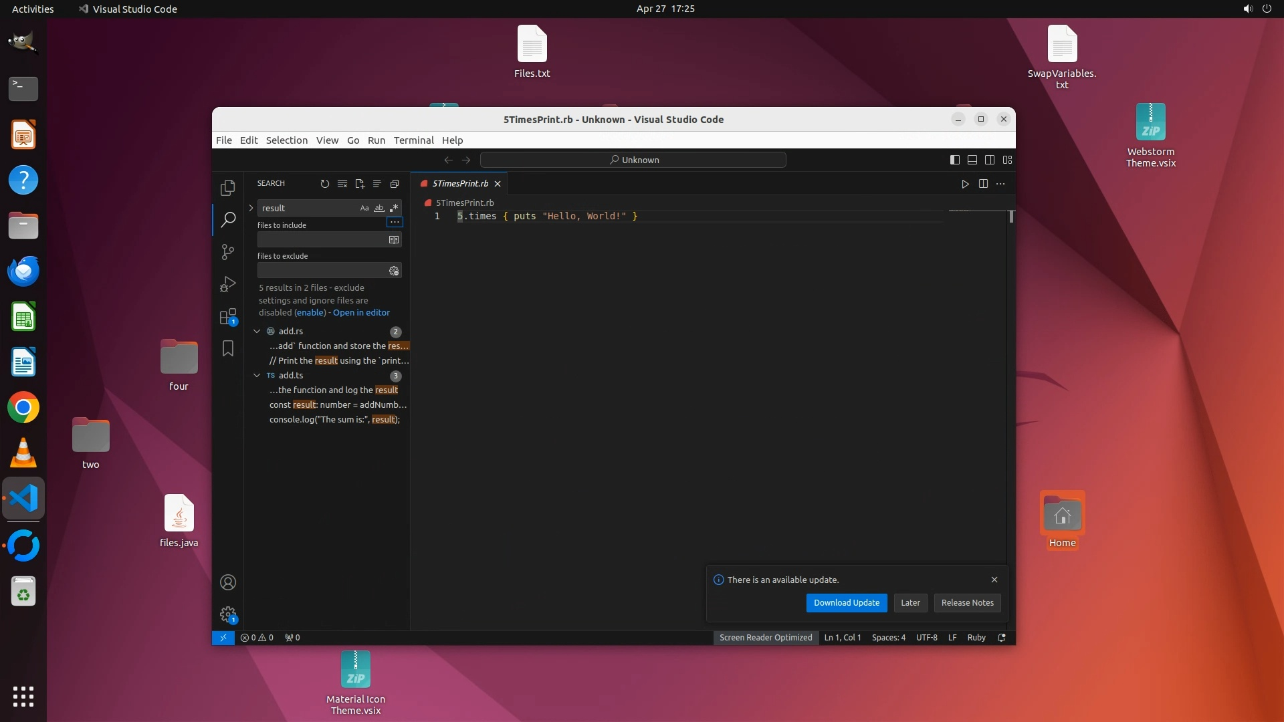
Task: Click the editor vertical scrollbar slider
Action: [x=1011, y=217]
